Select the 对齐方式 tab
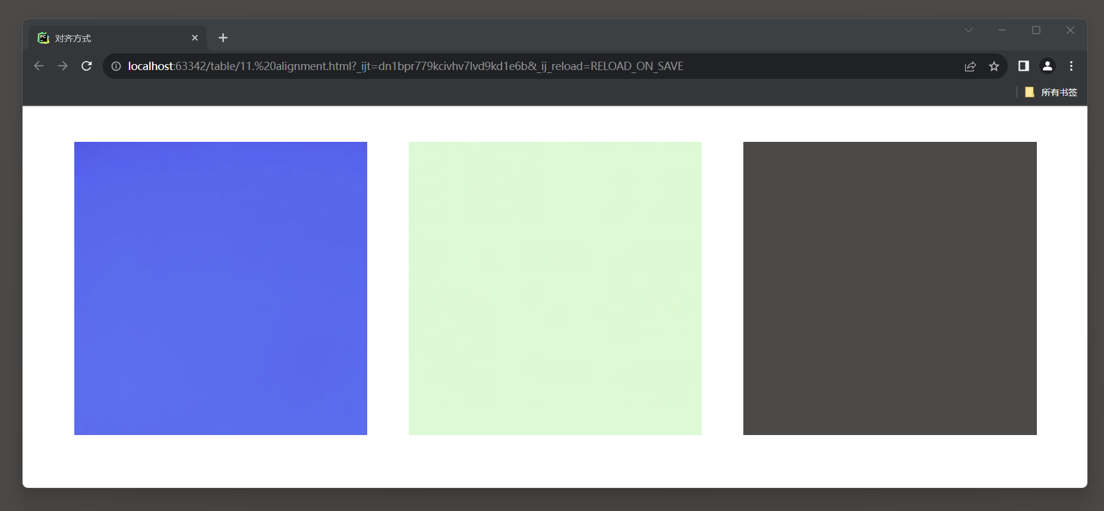 [x=118, y=38]
